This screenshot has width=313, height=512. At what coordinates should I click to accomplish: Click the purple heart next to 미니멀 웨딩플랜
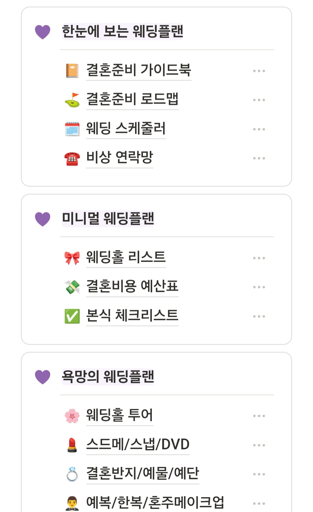click(43, 219)
